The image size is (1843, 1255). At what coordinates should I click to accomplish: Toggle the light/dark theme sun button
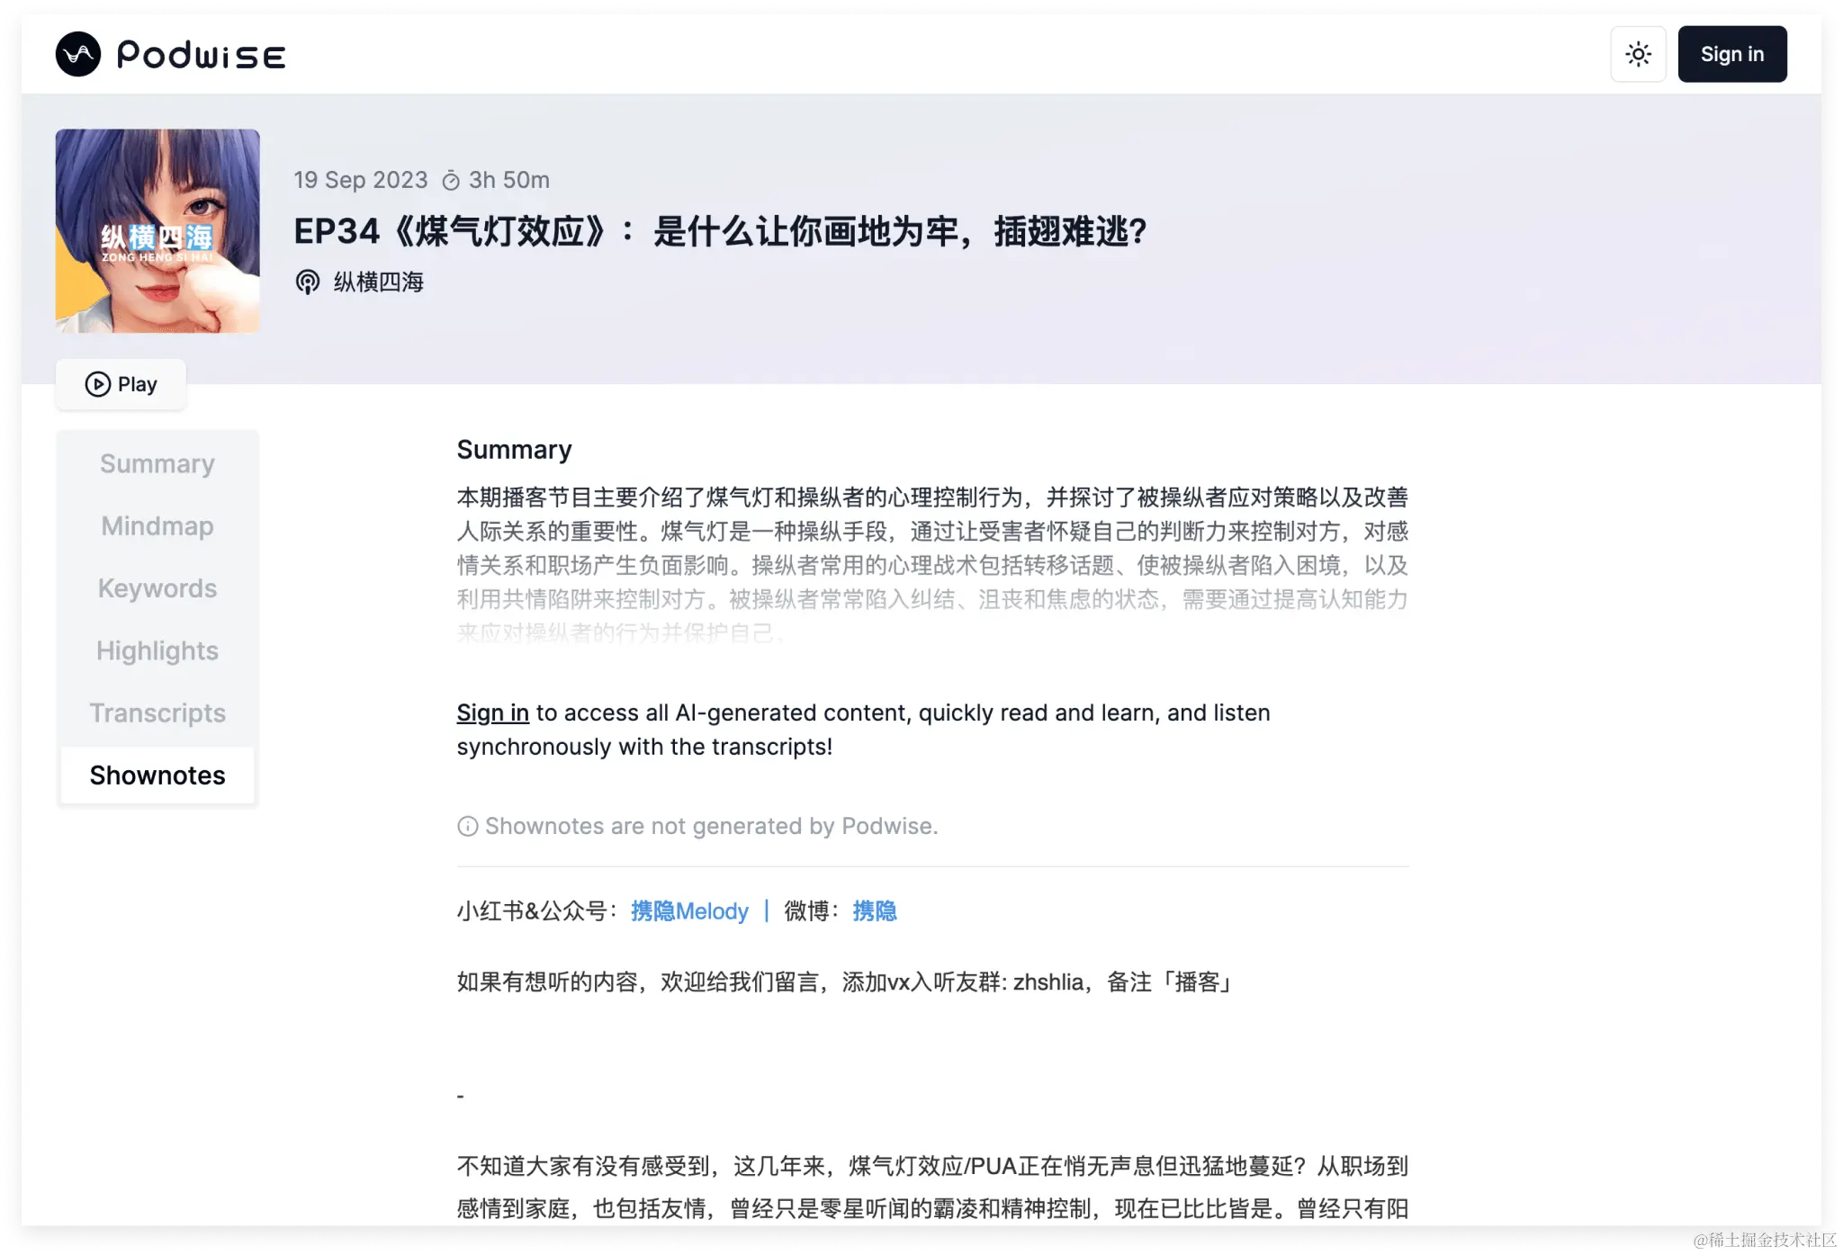1638,54
